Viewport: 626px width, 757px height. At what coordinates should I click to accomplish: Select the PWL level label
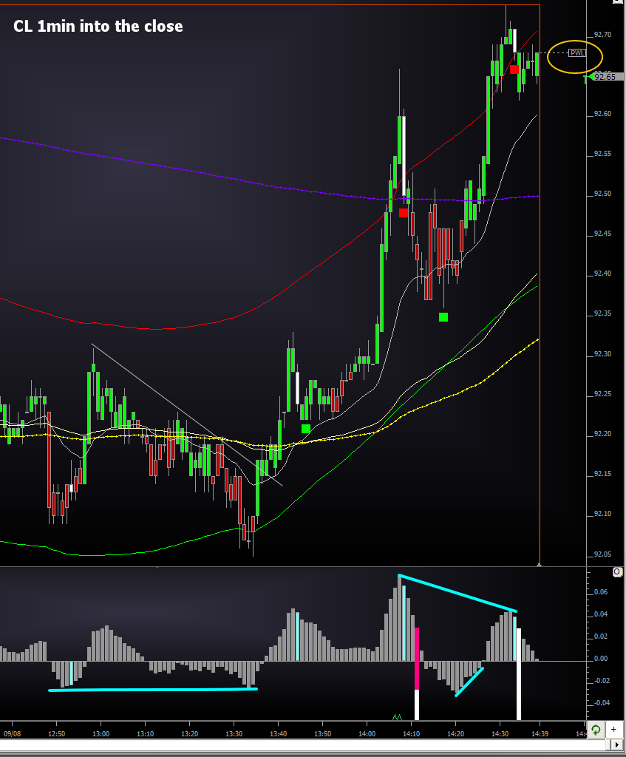coord(577,53)
